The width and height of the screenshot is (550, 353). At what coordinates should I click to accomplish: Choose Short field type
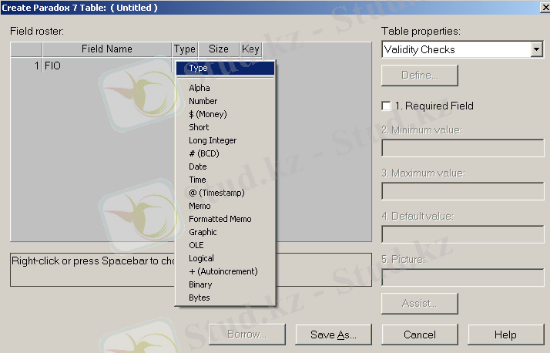pyautogui.click(x=225, y=127)
